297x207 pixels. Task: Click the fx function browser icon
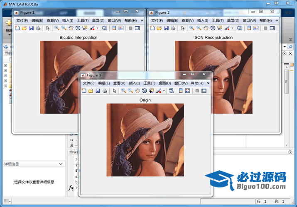[71, 188]
